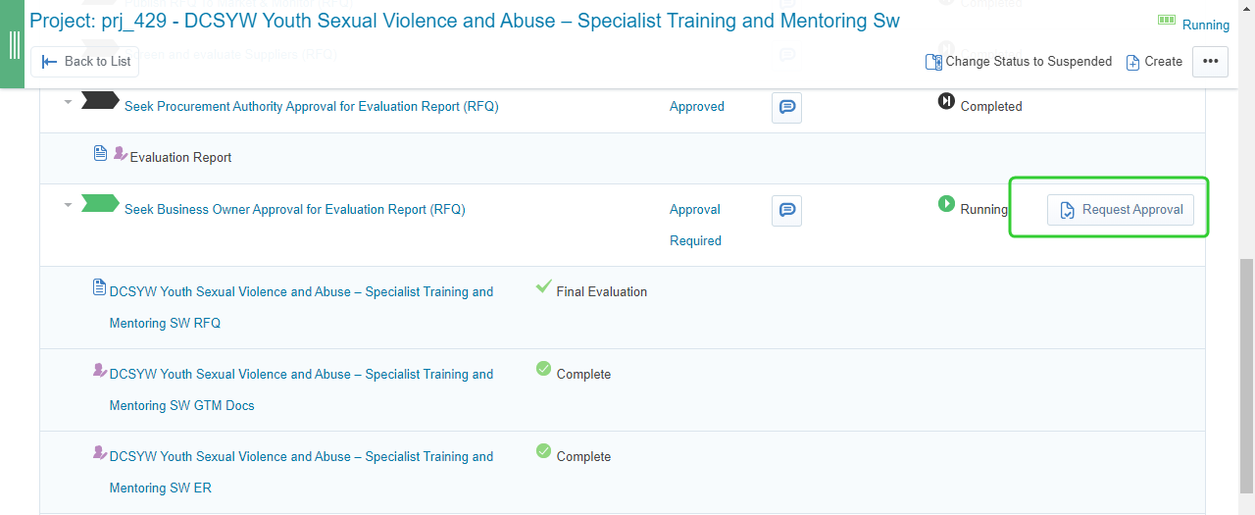Go Back to List
This screenshot has width=1255, height=515.
click(x=84, y=62)
